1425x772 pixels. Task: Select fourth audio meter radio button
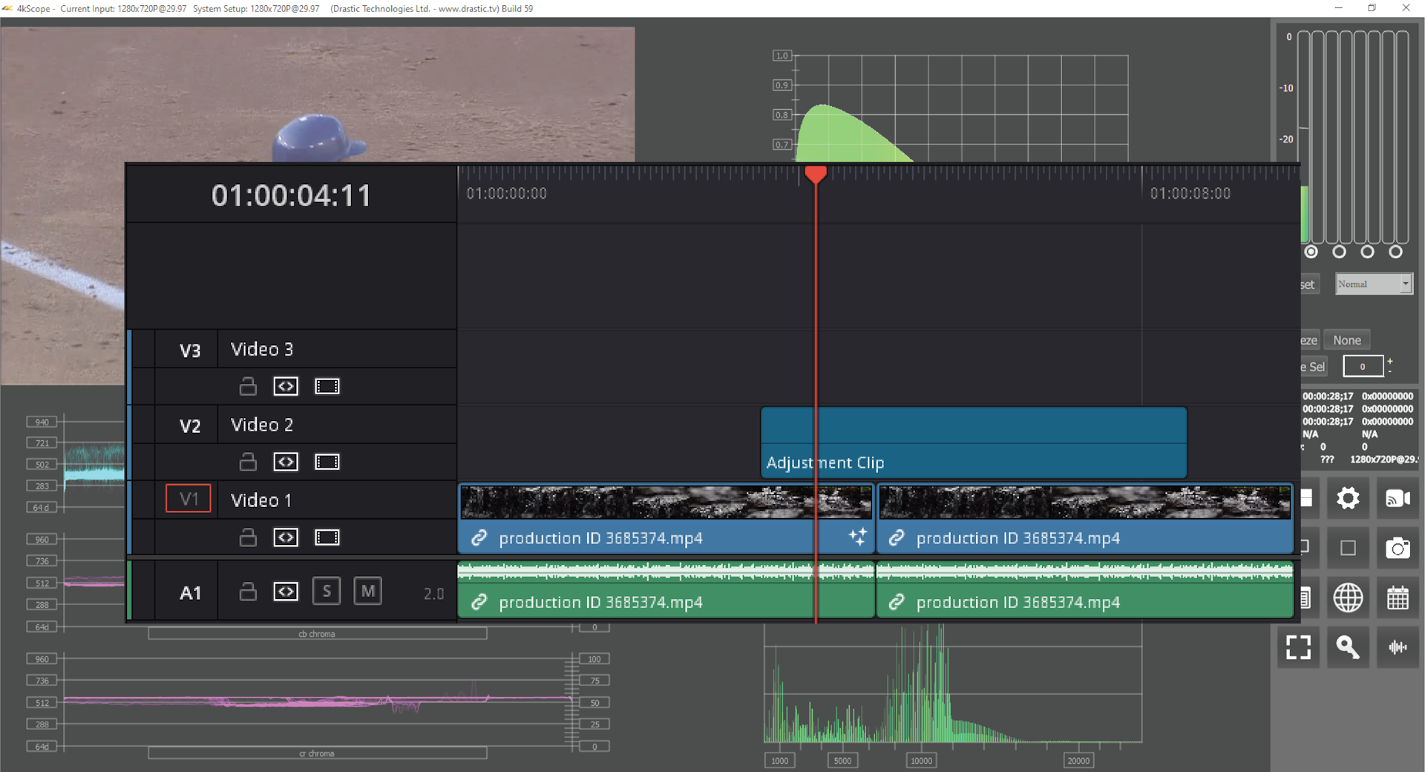(1395, 252)
